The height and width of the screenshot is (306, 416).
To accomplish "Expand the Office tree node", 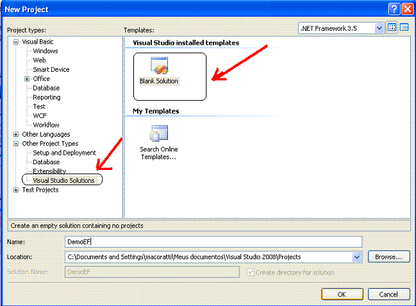I will [27, 79].
